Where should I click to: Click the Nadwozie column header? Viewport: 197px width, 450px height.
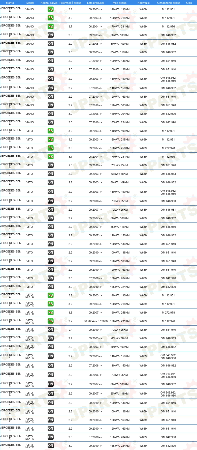tap(144, 3)
